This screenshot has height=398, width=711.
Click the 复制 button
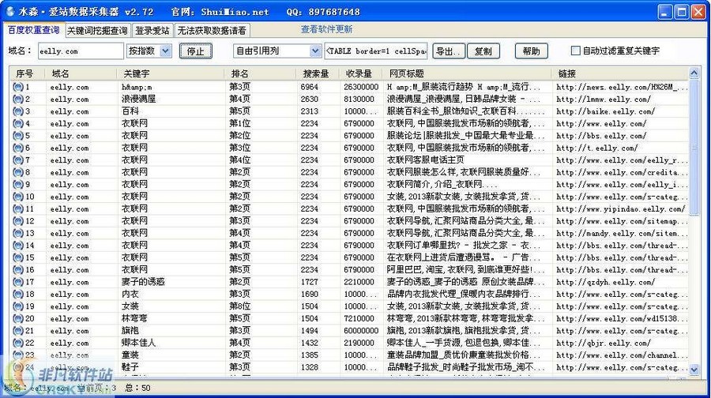[483, 51]
